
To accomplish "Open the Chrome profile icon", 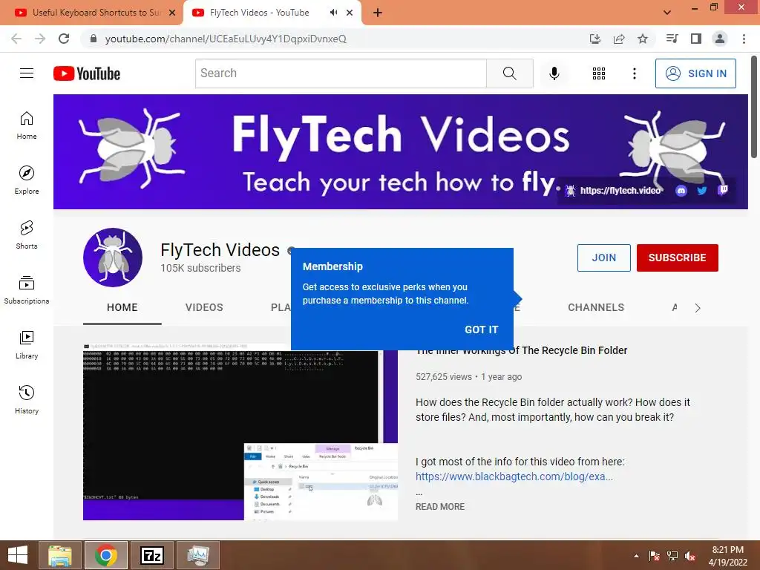I will coord(720,39).
